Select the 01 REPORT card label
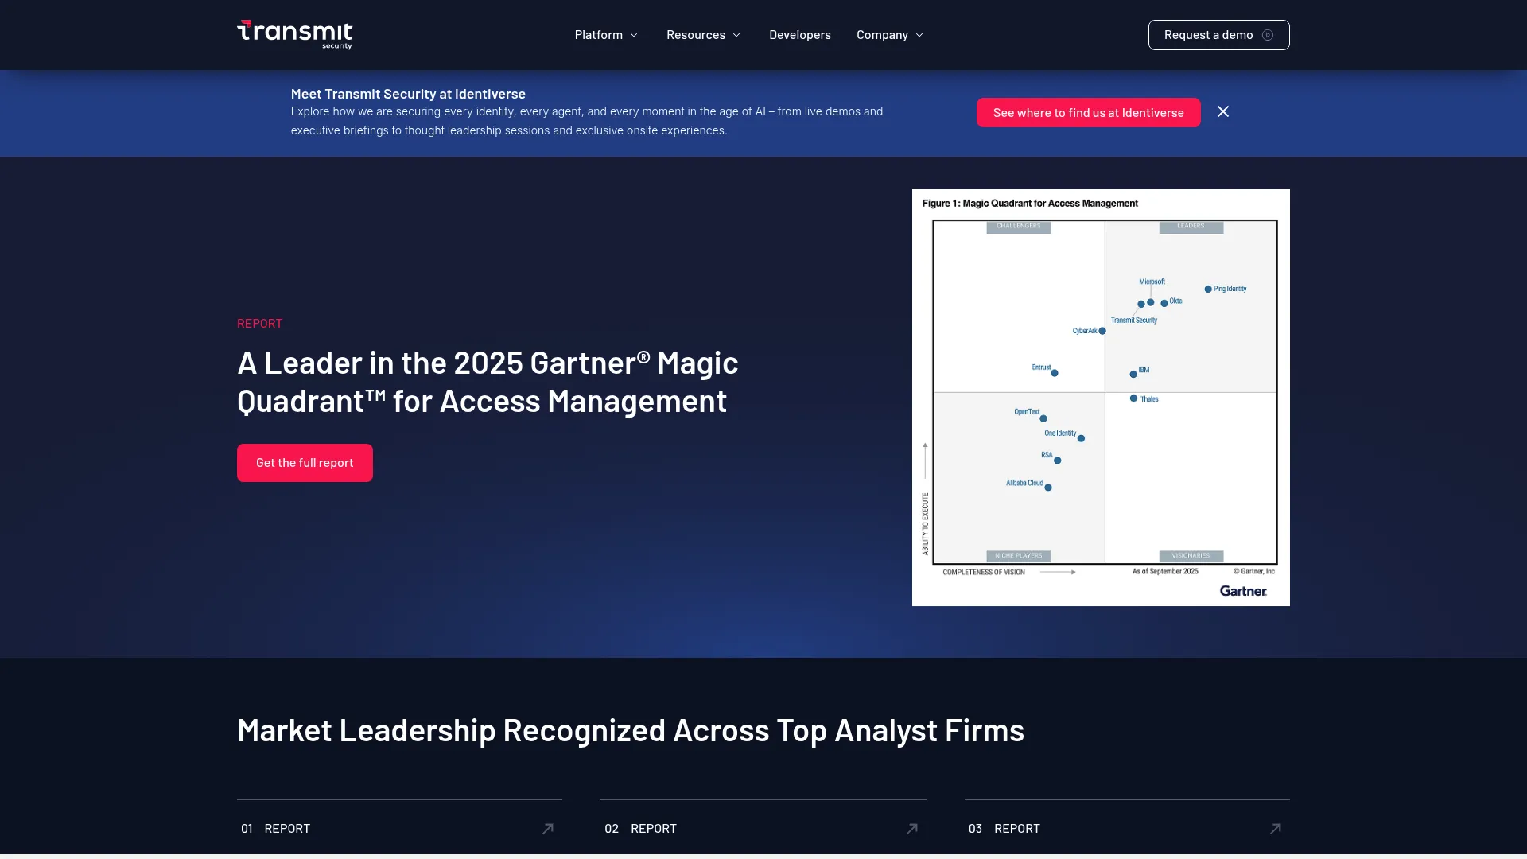 [x=276, y=829]
